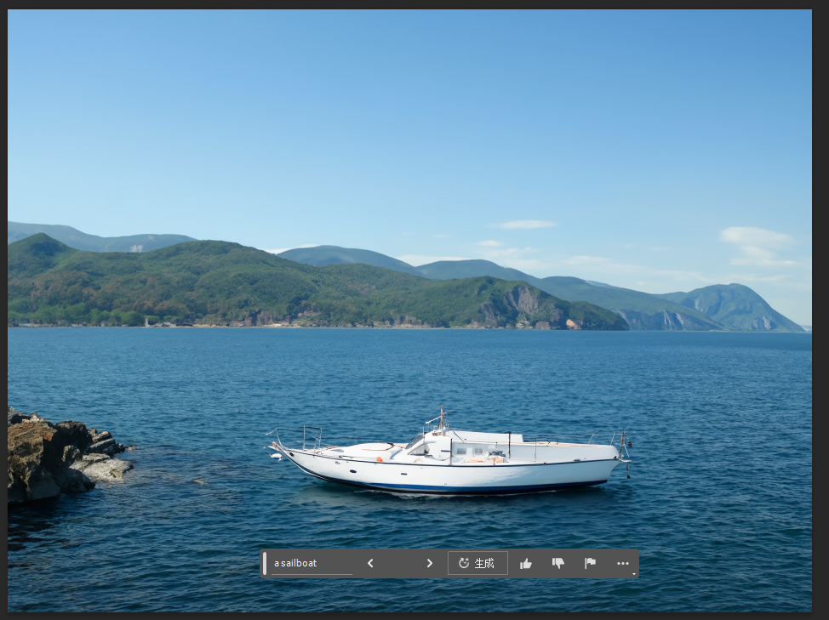Click the distant mountain peak at far right
Viewport: 829px width, 620px height.
pyautogui.click(x=732, y=298)
